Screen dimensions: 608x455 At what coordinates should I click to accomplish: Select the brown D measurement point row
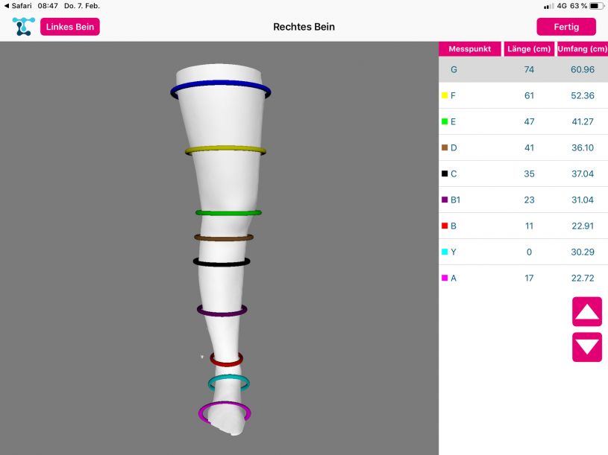pyautogui.click(x=522, y=147)
